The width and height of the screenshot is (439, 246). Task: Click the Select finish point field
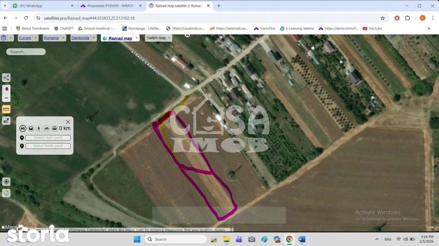(48, 146)
